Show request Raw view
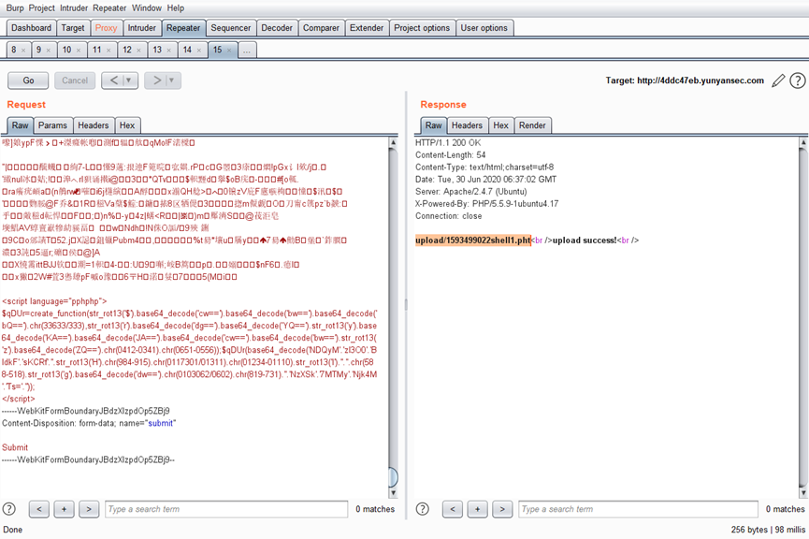 click(x=21, y=125)
